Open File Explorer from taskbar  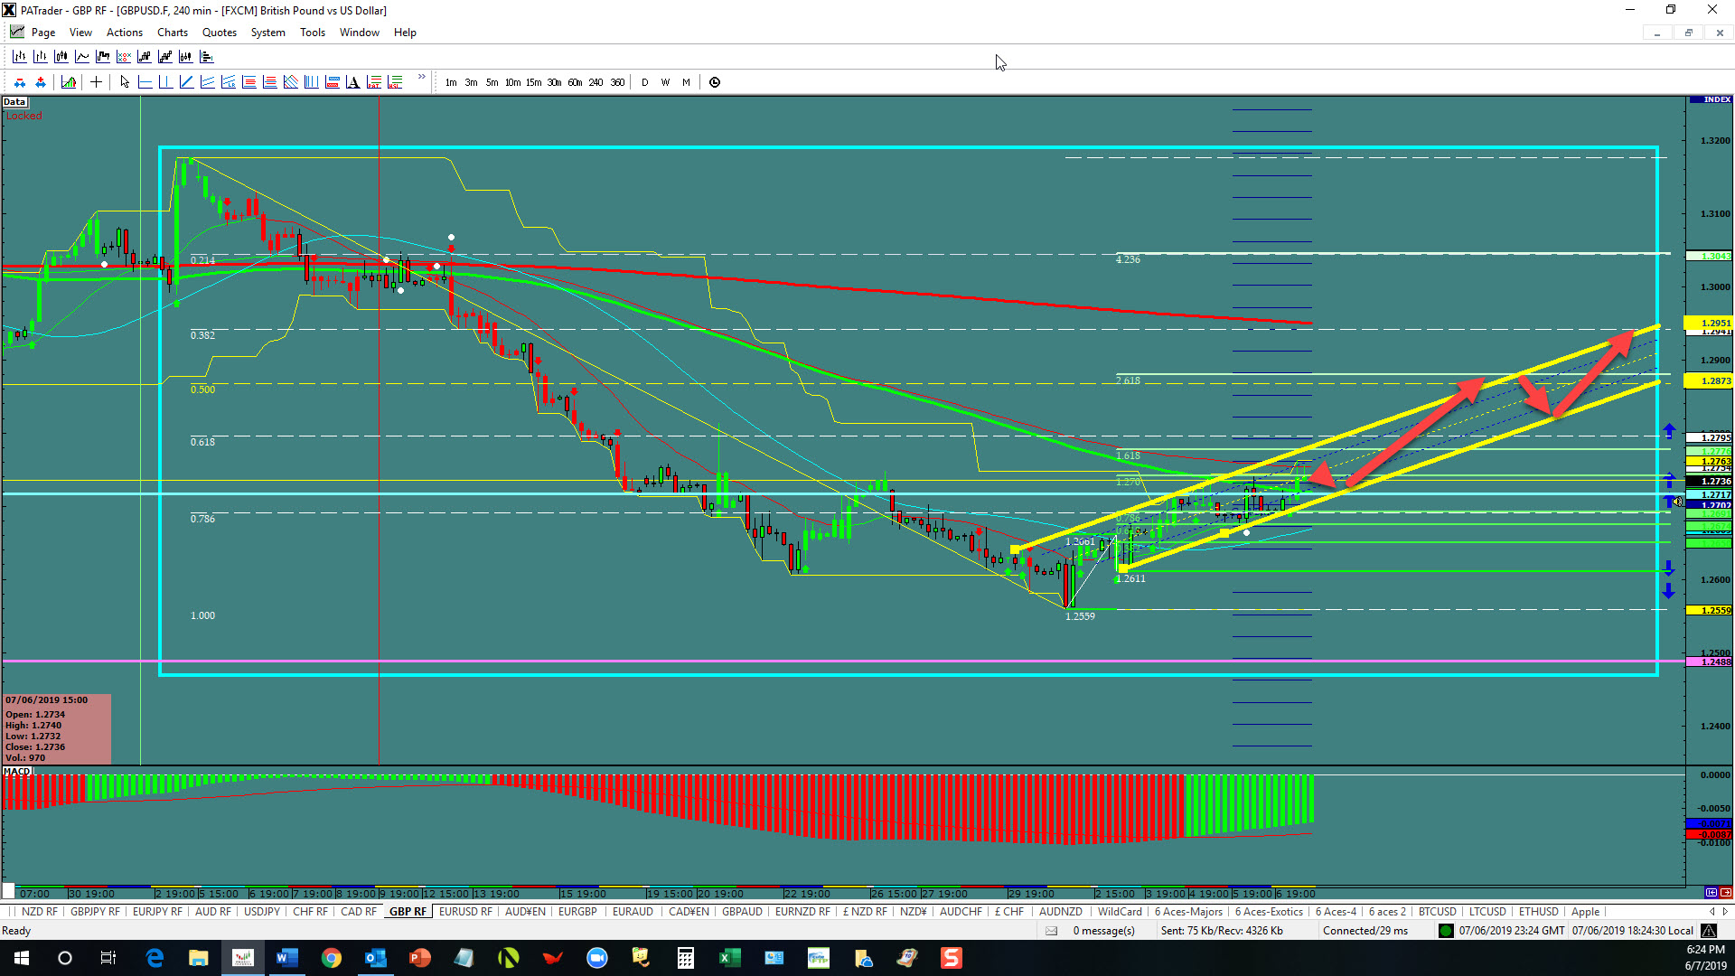click(199, 958)
